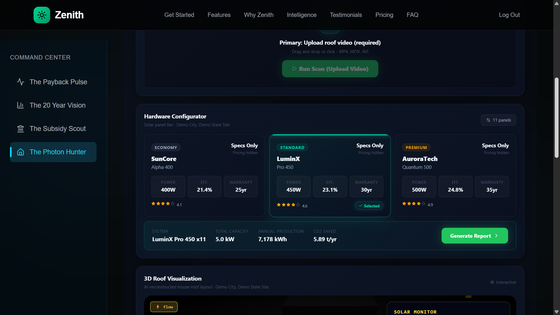Go to the Testimonials nav item
Image resolution: width=560 pixels, height=315 pixels.
tap(346, 15)
